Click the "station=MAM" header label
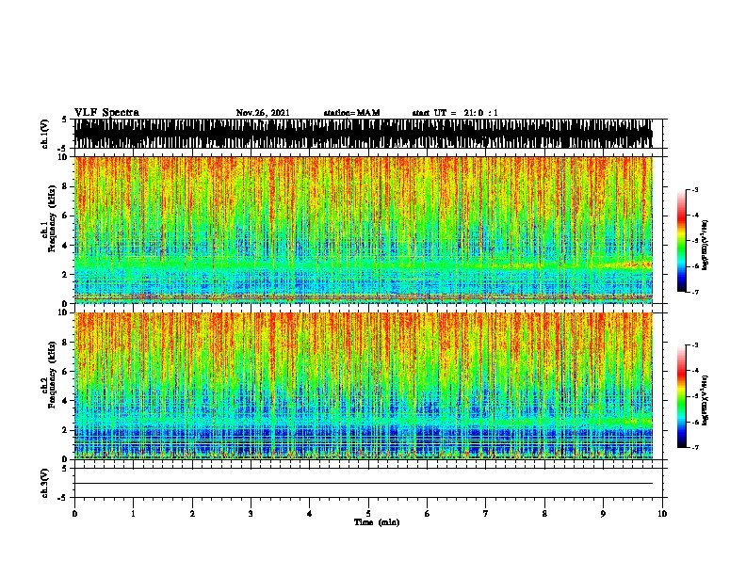This screenshot has height=576, width=746. tap(351, 113)
